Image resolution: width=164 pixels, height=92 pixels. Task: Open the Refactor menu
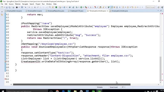point(18,4)
